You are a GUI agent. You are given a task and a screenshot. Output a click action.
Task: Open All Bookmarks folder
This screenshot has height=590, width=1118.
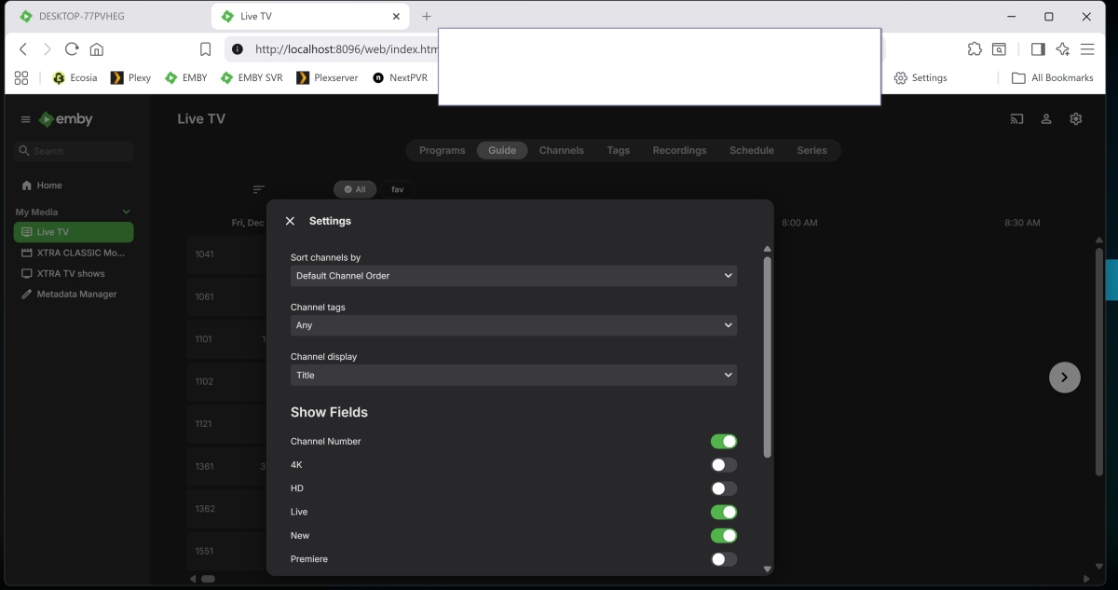(1053, 77)
